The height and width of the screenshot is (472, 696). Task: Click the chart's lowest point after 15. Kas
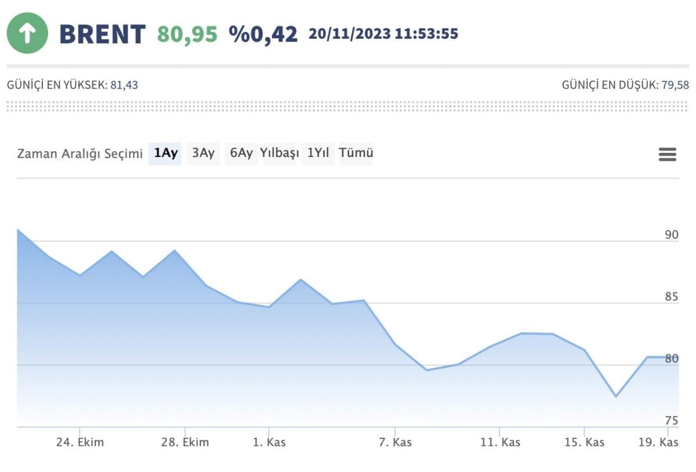(x=615, y=397)
